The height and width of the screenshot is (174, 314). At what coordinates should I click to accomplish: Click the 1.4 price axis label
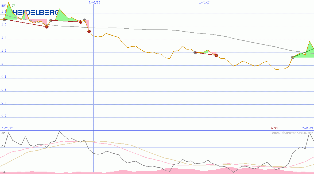[4, 38]
